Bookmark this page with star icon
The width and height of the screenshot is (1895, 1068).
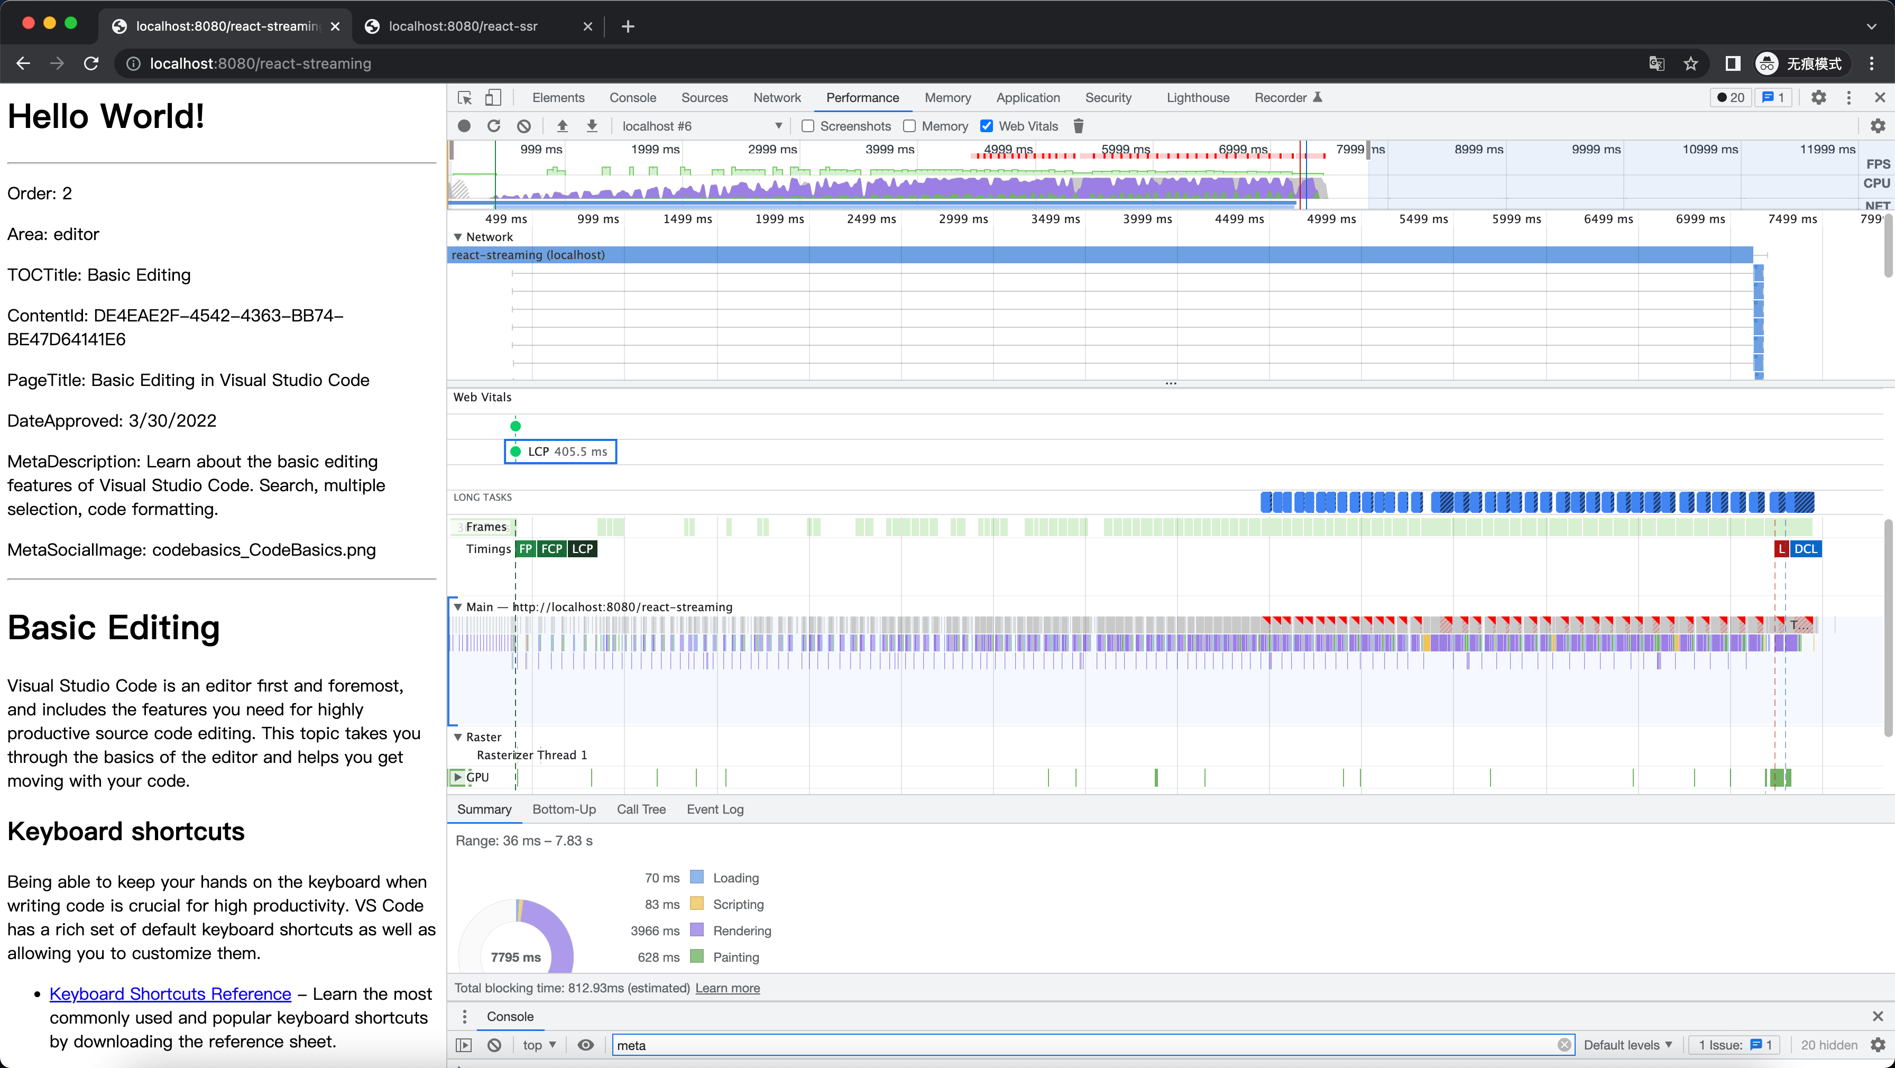1690,63
